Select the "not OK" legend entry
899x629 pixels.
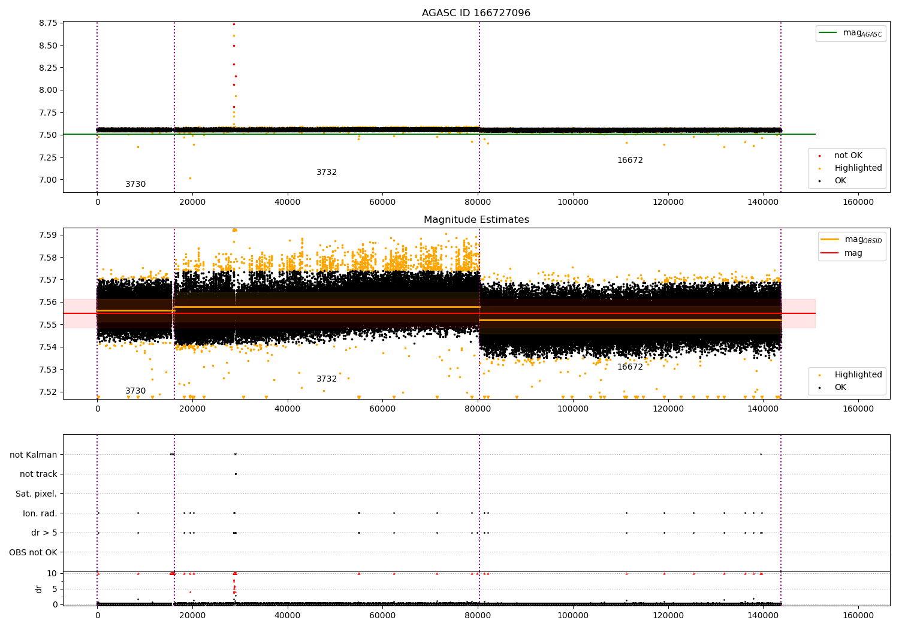tap(841, 156)
